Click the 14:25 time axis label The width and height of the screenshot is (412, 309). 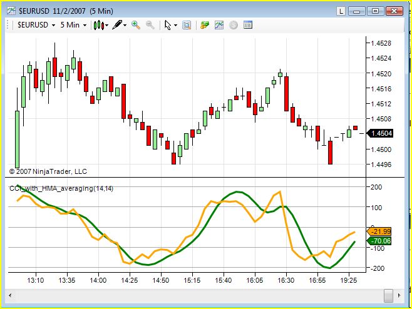pyautogui.click(x=130, y=280)
